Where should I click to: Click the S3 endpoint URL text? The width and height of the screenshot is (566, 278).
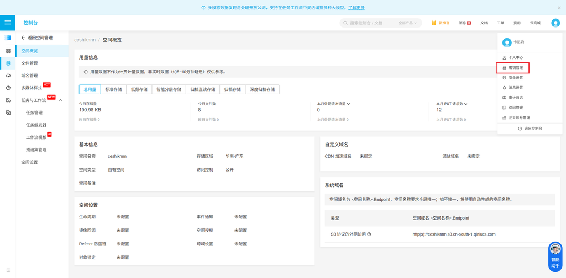454,234
